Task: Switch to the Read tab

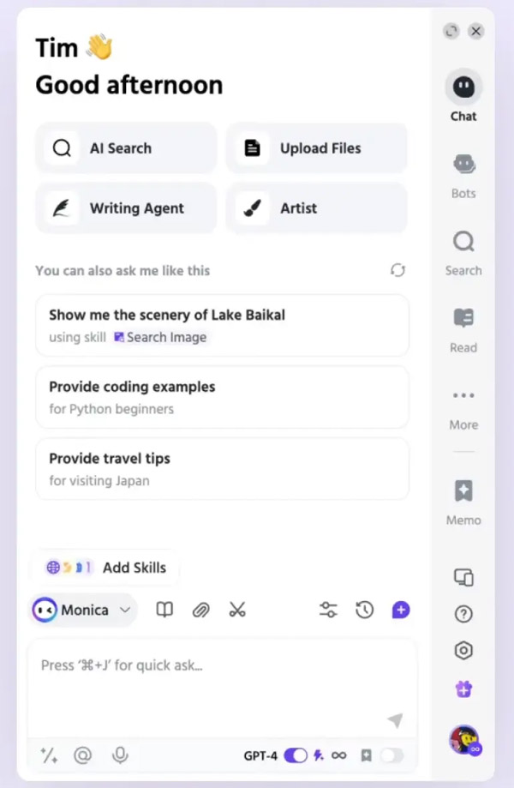Action: tap(463, 331)
